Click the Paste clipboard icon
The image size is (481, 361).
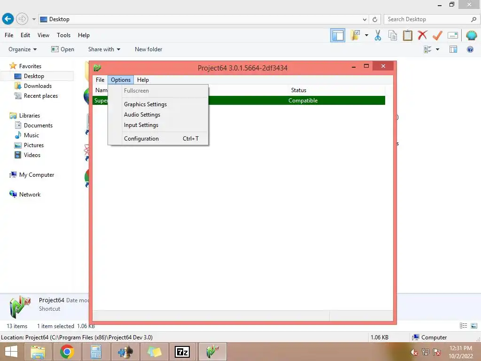coord(407,35)
